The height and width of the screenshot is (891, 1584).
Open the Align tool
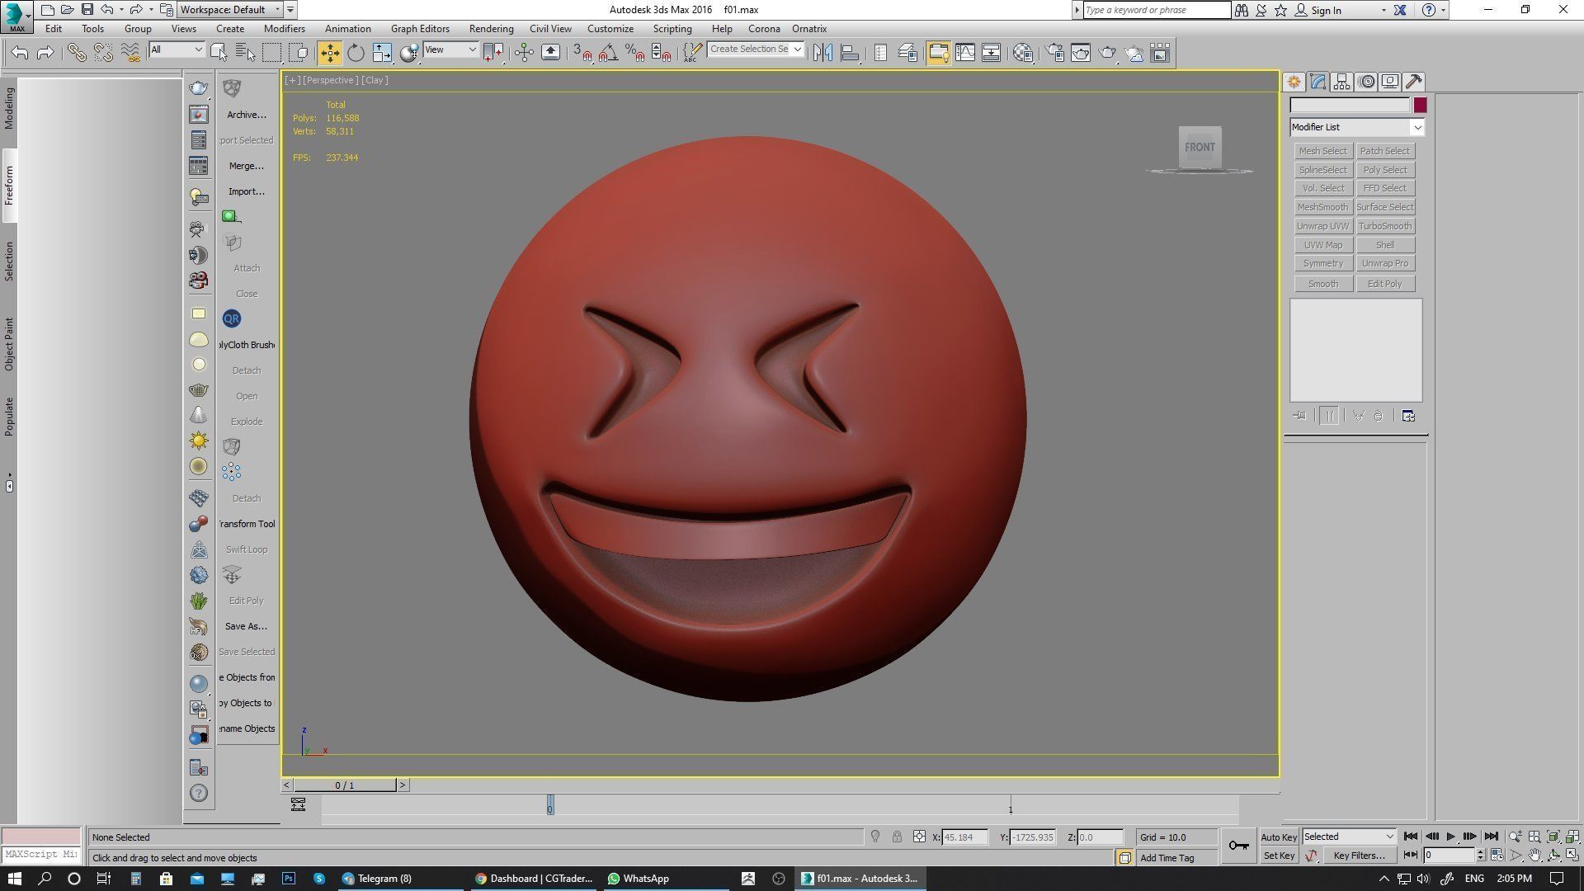tap(849, 53)
